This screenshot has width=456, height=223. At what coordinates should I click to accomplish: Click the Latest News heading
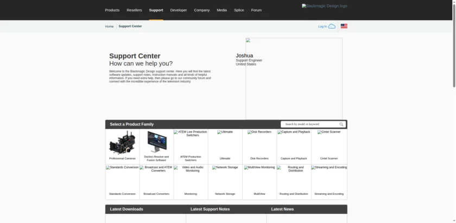282,209
